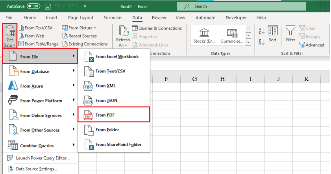Click From Text/CSV in ribbon
Viewport: 331px width, 174px height.
36,28
